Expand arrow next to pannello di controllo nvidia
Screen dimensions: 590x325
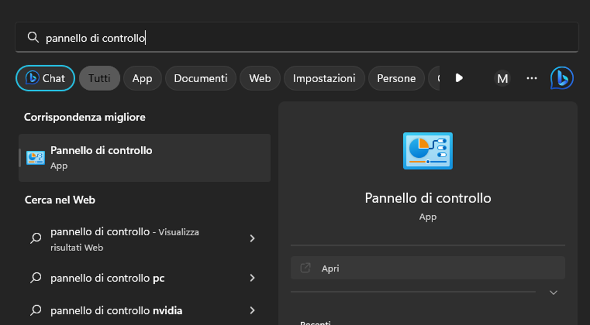(x=253, y=310)
